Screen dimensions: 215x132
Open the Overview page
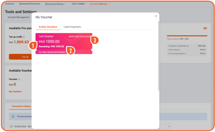tap(9, 4)
